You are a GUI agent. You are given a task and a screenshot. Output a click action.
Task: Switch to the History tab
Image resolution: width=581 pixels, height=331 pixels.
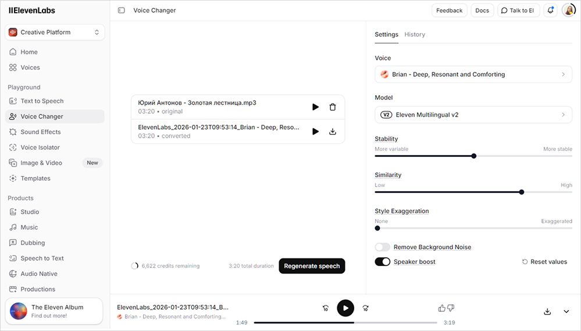pyautogui.click(x=415, y=35)
